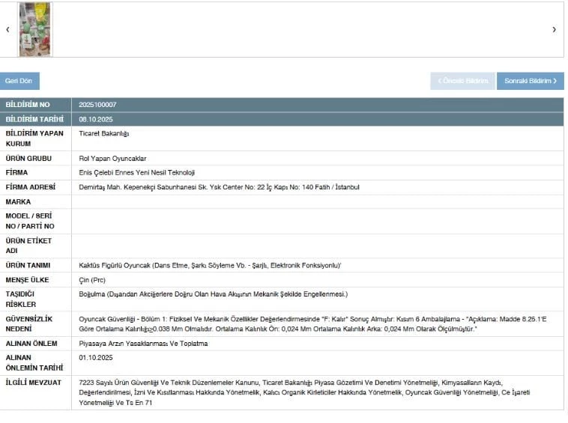
Task: Click the BİLDİRİM NO header label
Action: click(x=28, y=105)
